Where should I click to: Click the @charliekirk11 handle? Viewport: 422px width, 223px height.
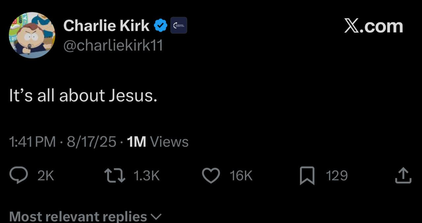point(113,46)
